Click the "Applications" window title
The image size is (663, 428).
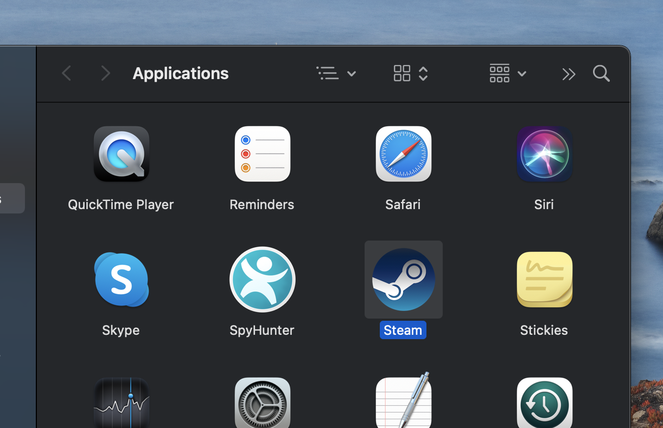pos(181,73)
